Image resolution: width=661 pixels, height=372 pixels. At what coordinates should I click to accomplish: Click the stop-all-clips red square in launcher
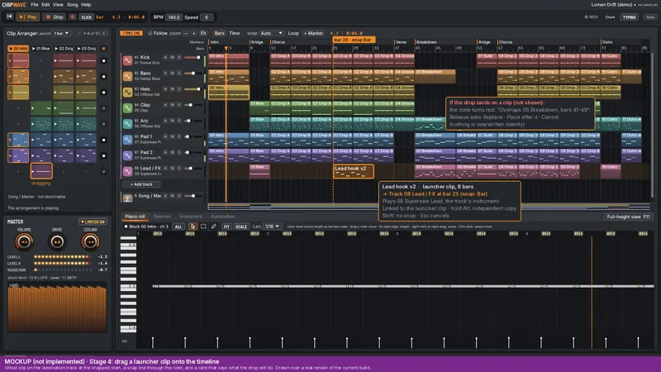(104, 49)
